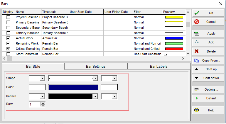The width and height of the screenshot is (226, 124).
Task: Click the dark blue bar Color swatch
Action: (x=73, y=87)
